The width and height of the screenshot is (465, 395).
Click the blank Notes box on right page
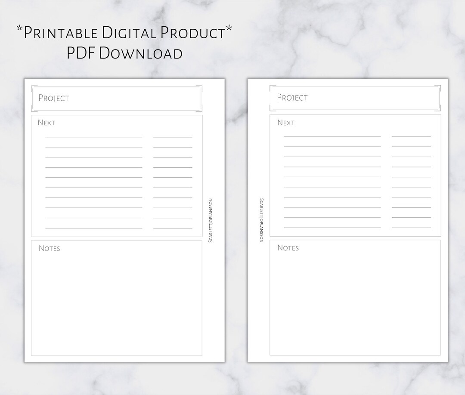(x=355, y=297)
